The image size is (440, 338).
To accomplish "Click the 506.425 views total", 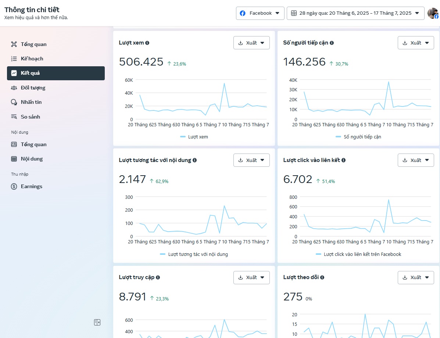I will (141, 62).
